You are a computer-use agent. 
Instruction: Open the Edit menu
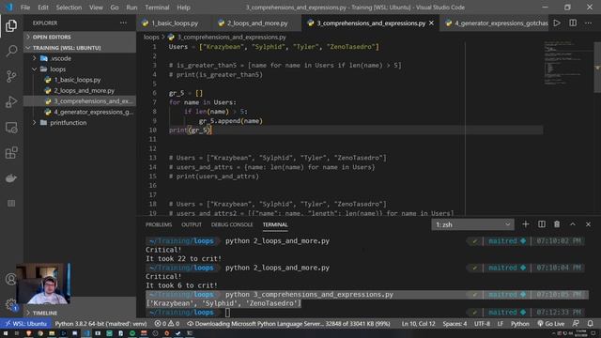43,8
